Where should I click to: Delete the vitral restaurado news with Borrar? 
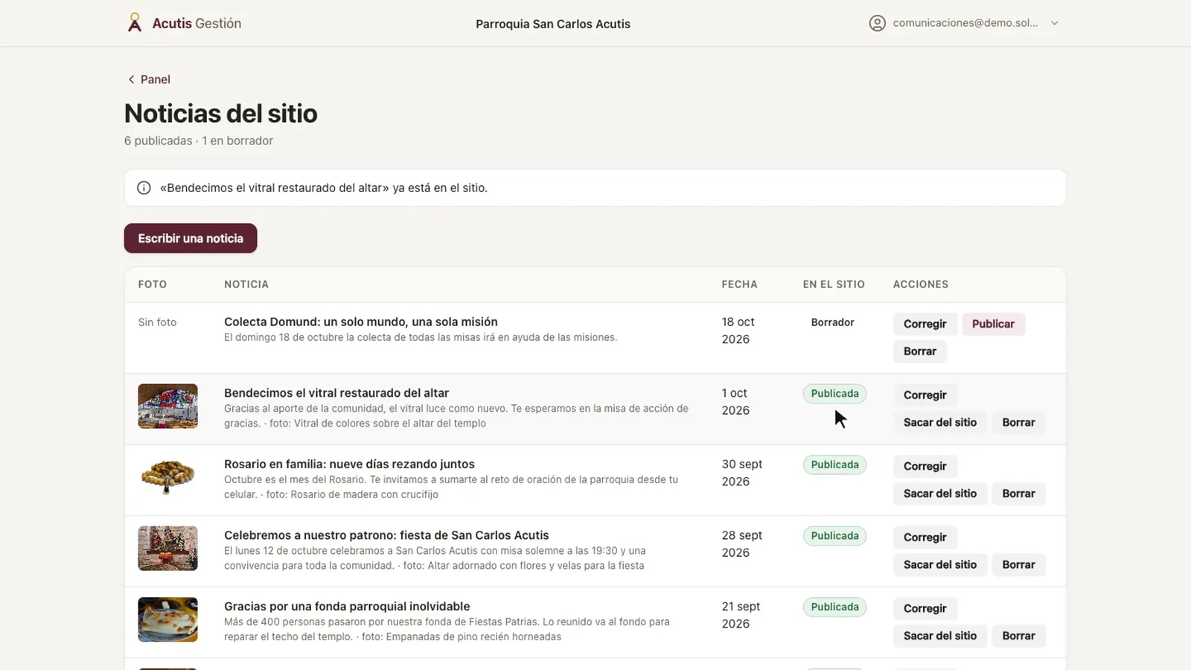pos(1018,422)
